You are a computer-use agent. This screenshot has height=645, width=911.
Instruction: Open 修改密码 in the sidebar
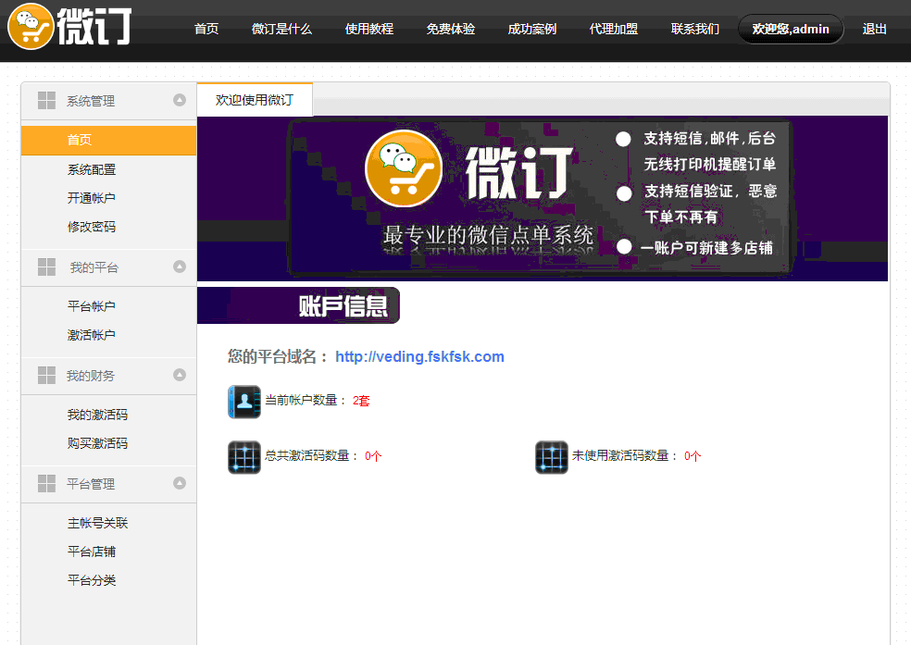[x=92, y=227]
